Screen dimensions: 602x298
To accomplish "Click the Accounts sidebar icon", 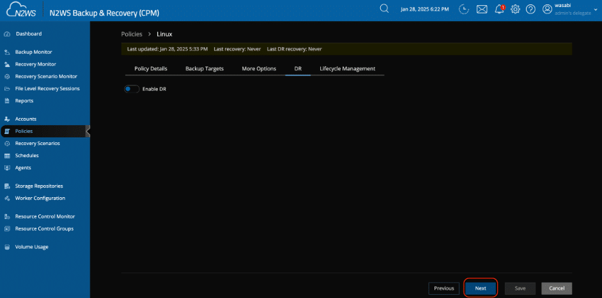I will [x=6, y=119].
